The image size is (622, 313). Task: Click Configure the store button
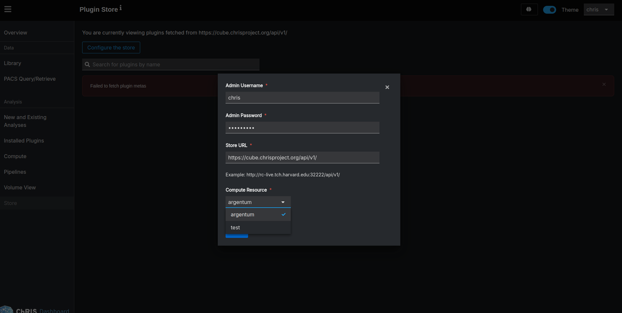coord(111,48)
